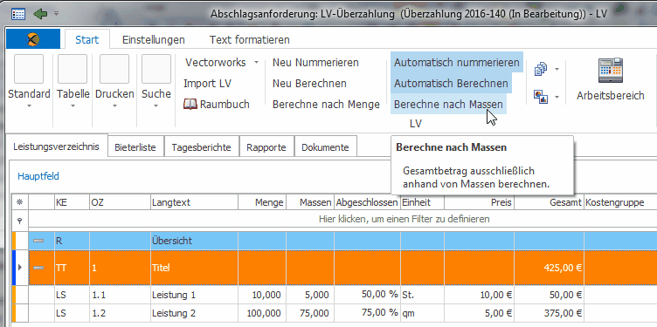This screenshot has height=327, width=657.
Task: Click the green back arrow icon
Action: point(40,14)
